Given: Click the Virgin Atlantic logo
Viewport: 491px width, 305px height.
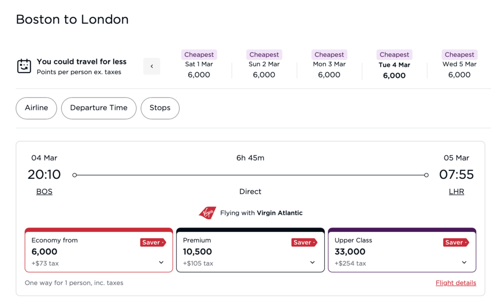Looking at the screenshot, I should click(208, 213).
